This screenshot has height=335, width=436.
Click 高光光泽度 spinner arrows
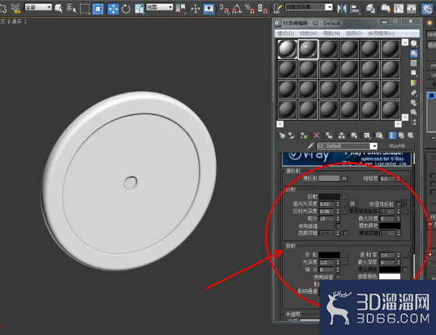click(338, 204)
